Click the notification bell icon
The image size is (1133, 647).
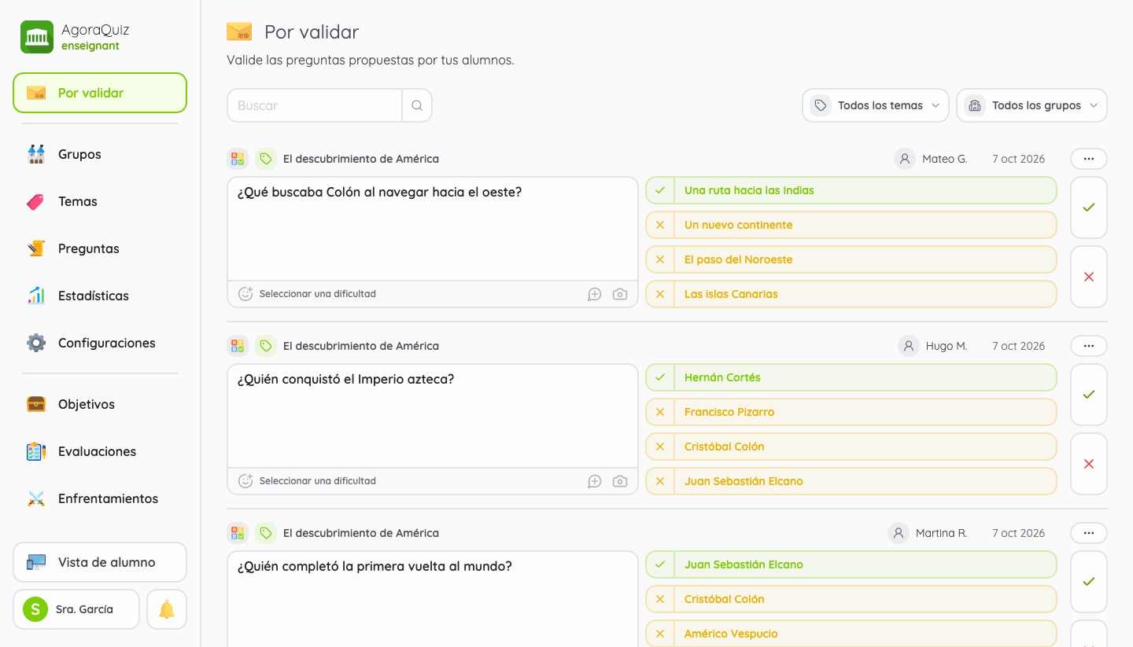click(167, 609)
